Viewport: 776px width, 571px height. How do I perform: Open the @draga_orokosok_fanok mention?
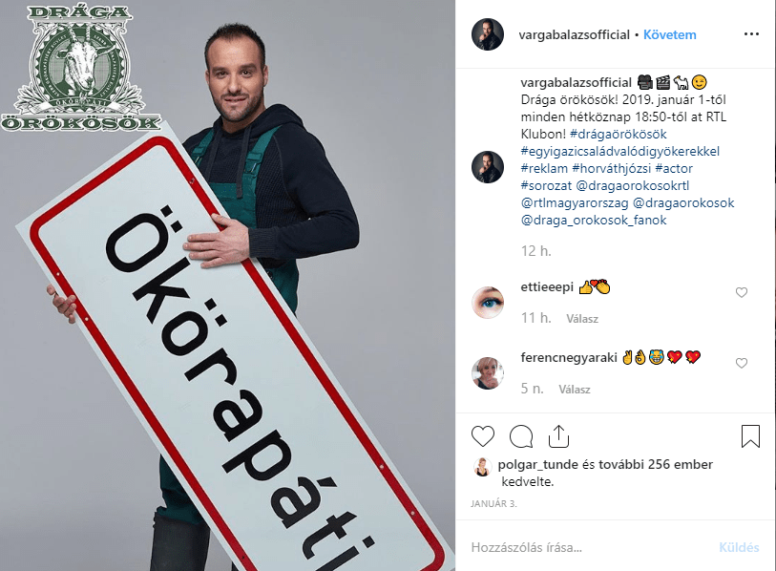(x=594, y=220)
